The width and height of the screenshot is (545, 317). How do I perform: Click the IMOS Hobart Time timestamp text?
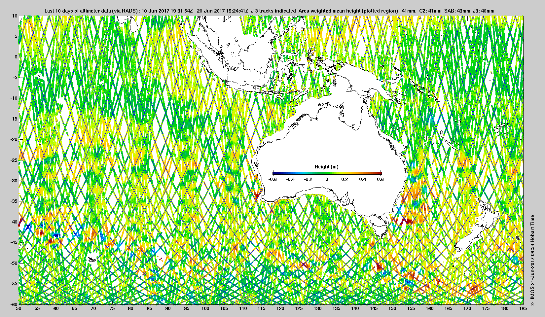coord(532,261)
